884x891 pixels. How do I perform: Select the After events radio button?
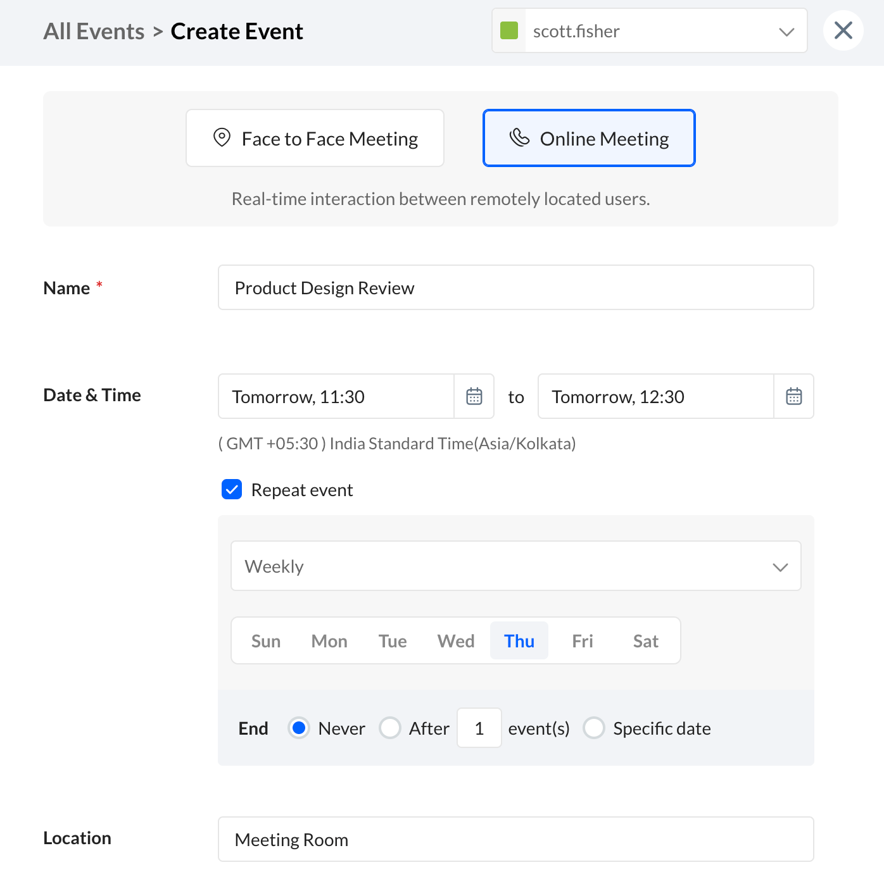(390, 728)
